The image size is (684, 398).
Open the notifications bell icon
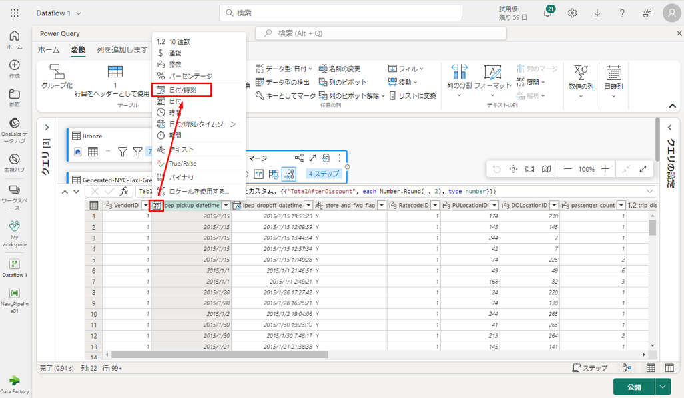tap(547, 13)
